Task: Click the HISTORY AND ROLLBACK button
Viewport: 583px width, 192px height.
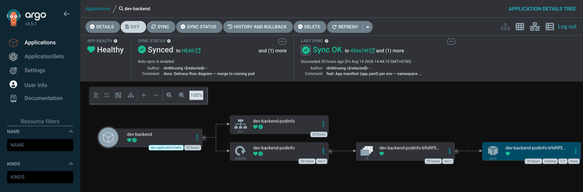Action: (x=257, y=27)
